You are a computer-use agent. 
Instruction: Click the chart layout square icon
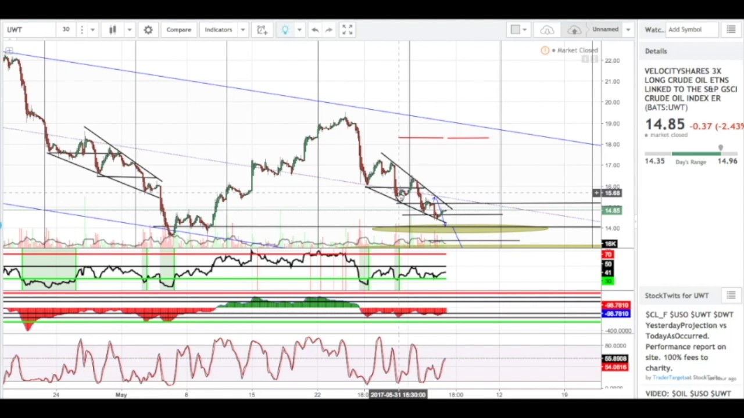515,30
